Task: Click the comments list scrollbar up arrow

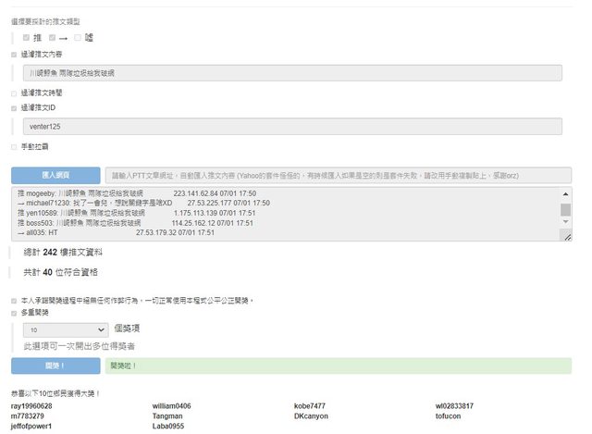Action: 565,193
